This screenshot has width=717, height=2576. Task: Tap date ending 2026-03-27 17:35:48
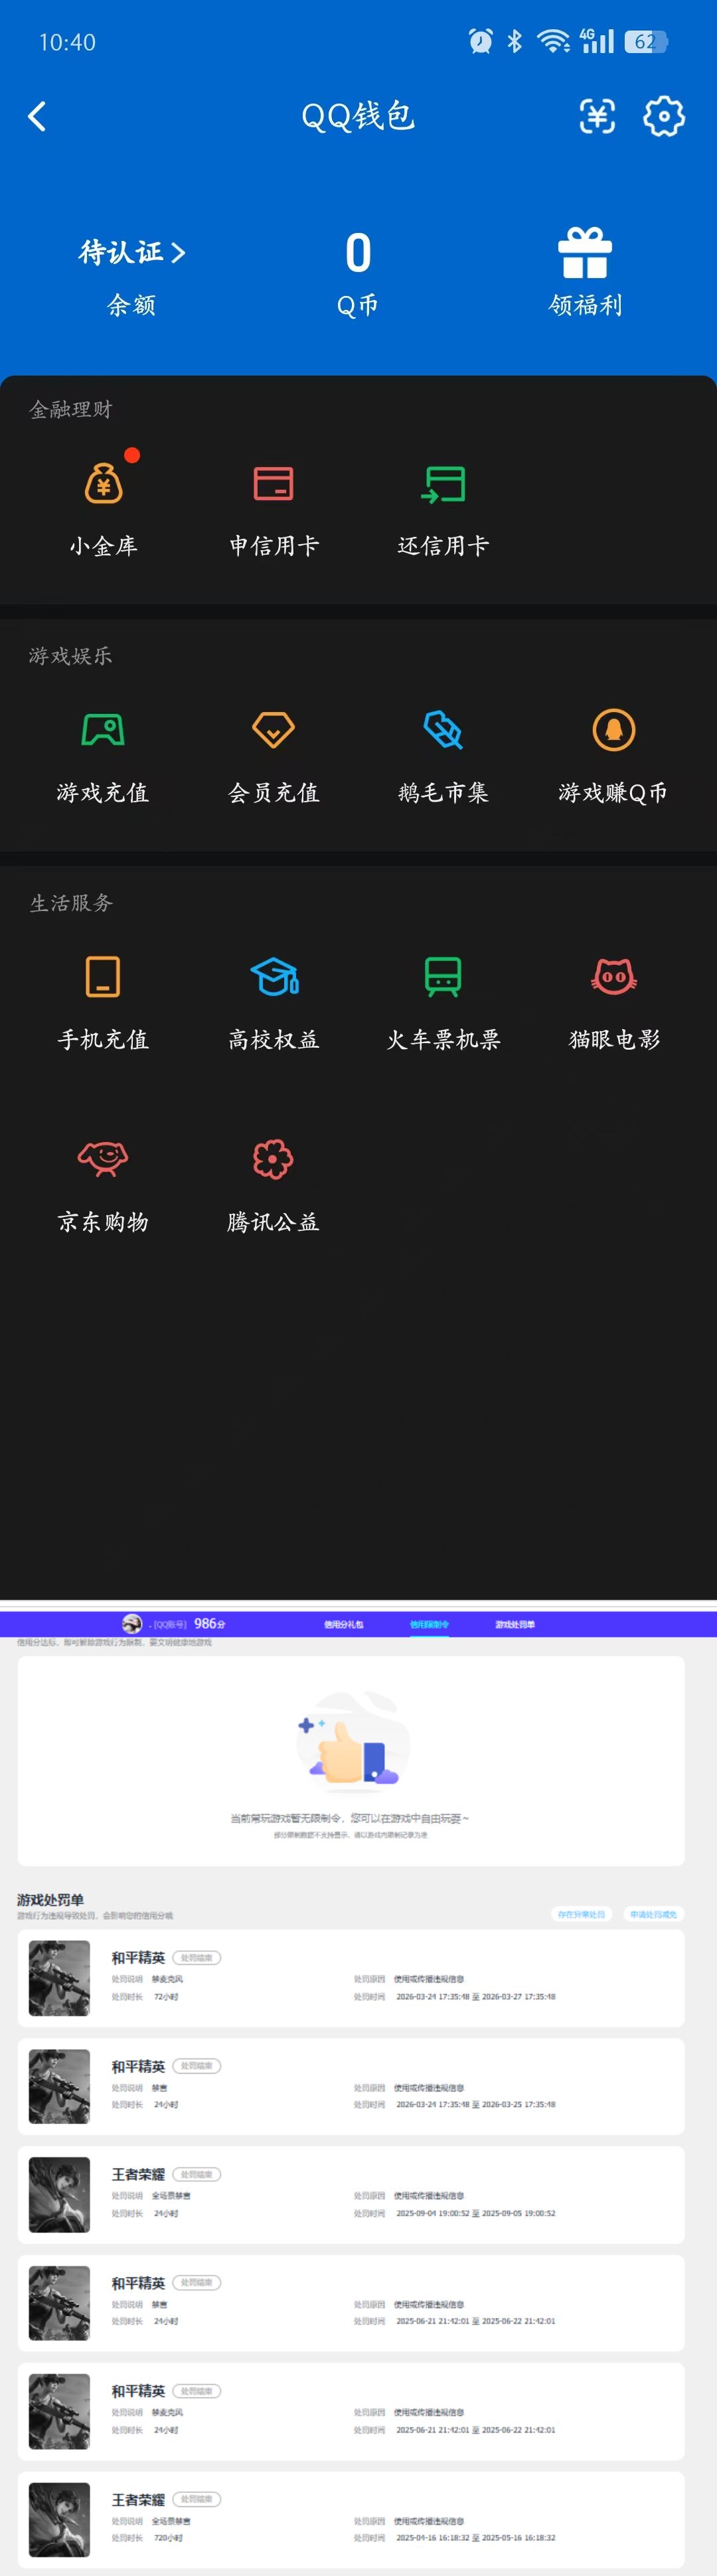tap(476, 1996)
